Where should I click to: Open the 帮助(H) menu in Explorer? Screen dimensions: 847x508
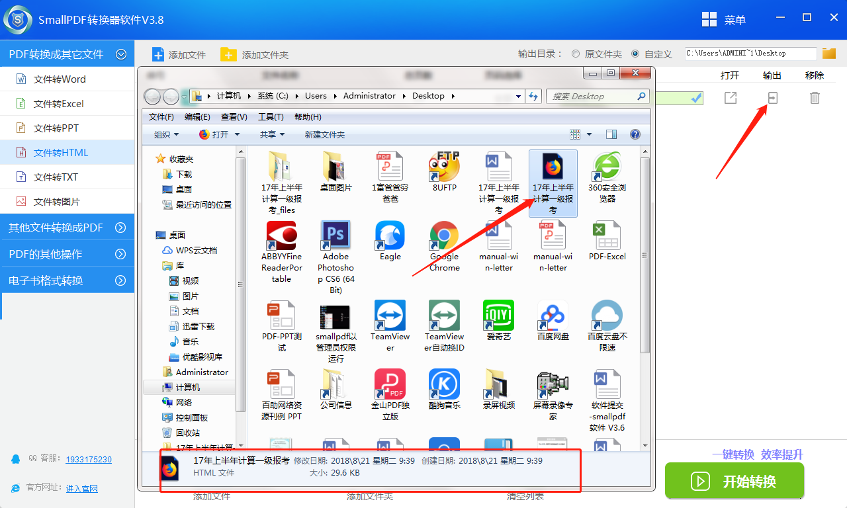[307, 117]
